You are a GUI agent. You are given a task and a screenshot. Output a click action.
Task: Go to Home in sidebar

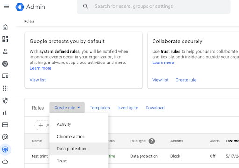(x=5, y=27)
